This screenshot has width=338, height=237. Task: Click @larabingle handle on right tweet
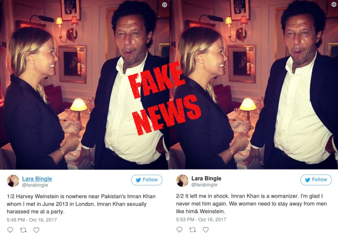coord(204,185)
